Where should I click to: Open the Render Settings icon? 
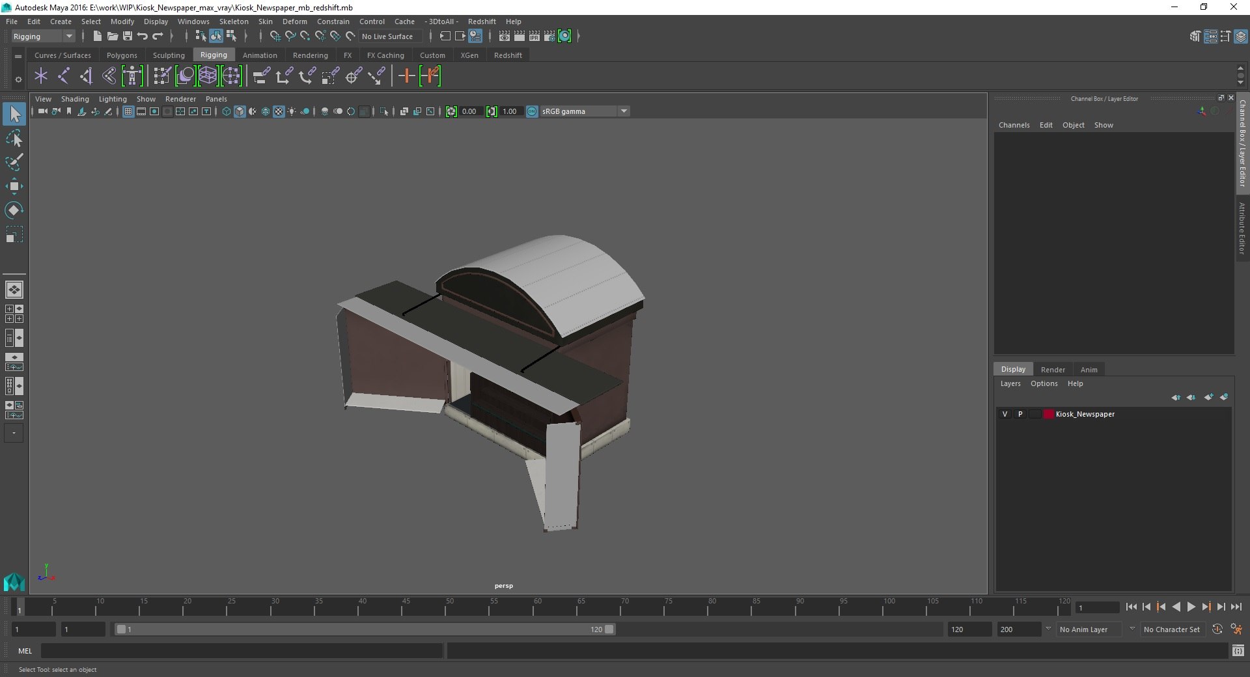point(549,36)
